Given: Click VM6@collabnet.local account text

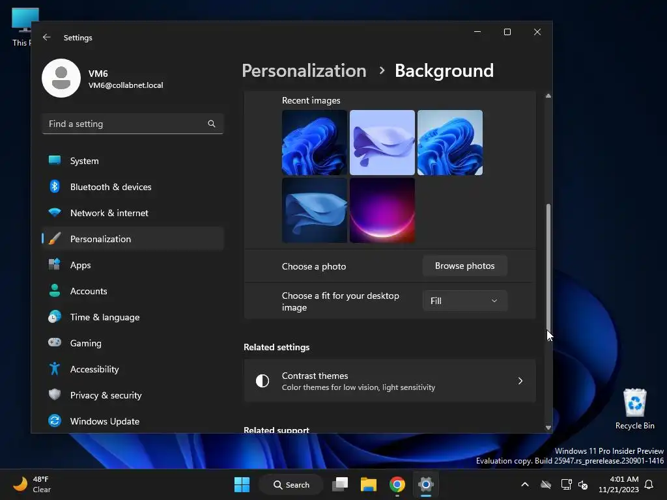Looking at the screenshot, I should coord(126,85).
